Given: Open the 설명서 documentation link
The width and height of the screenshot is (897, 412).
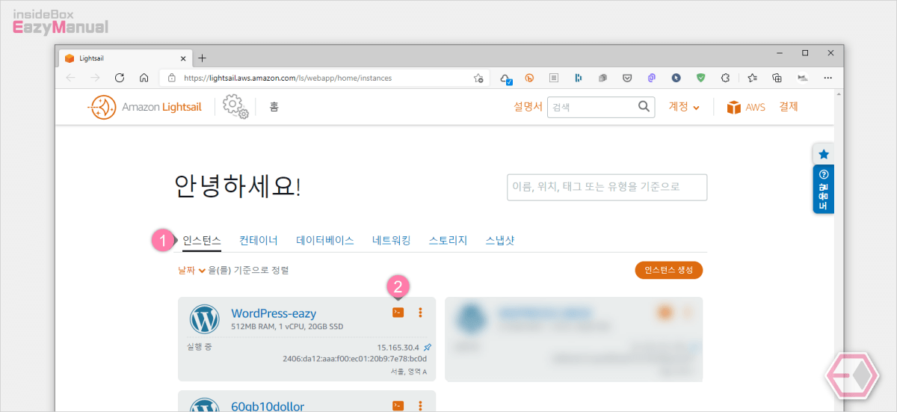Looking at the screenshot, I should coord(528,107).
